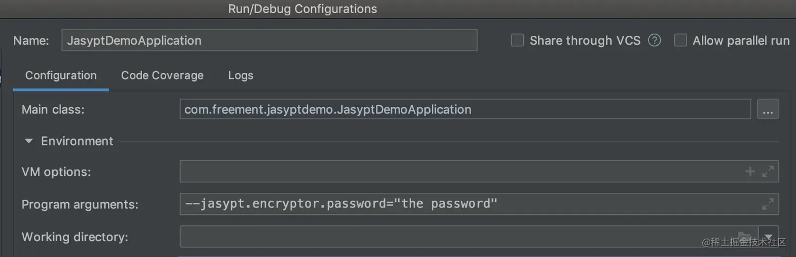Screen dimensions: 796x257
Task: Browse for Main class with ellipsis button
Action: (x=768, y=110)
